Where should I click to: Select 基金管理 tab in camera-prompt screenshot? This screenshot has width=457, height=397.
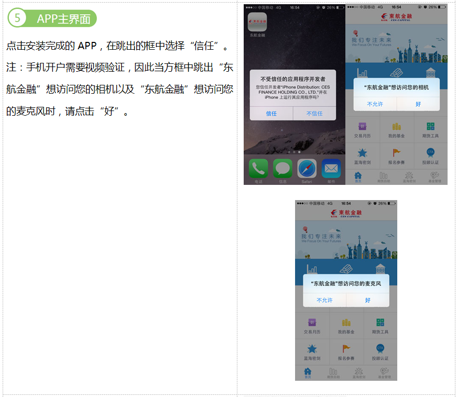pyautogui.click(x=434, y=177)
